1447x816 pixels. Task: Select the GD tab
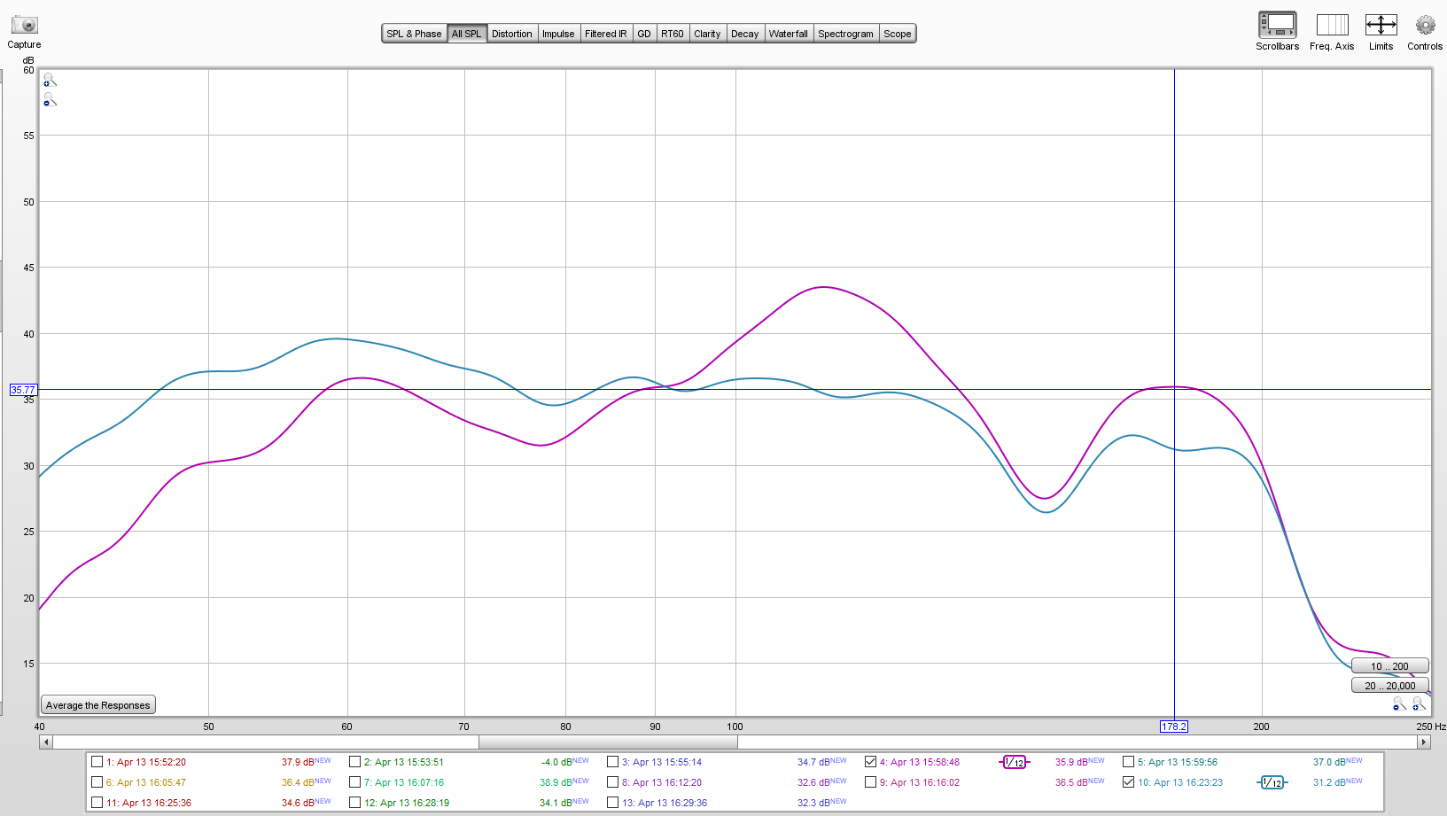644,34
